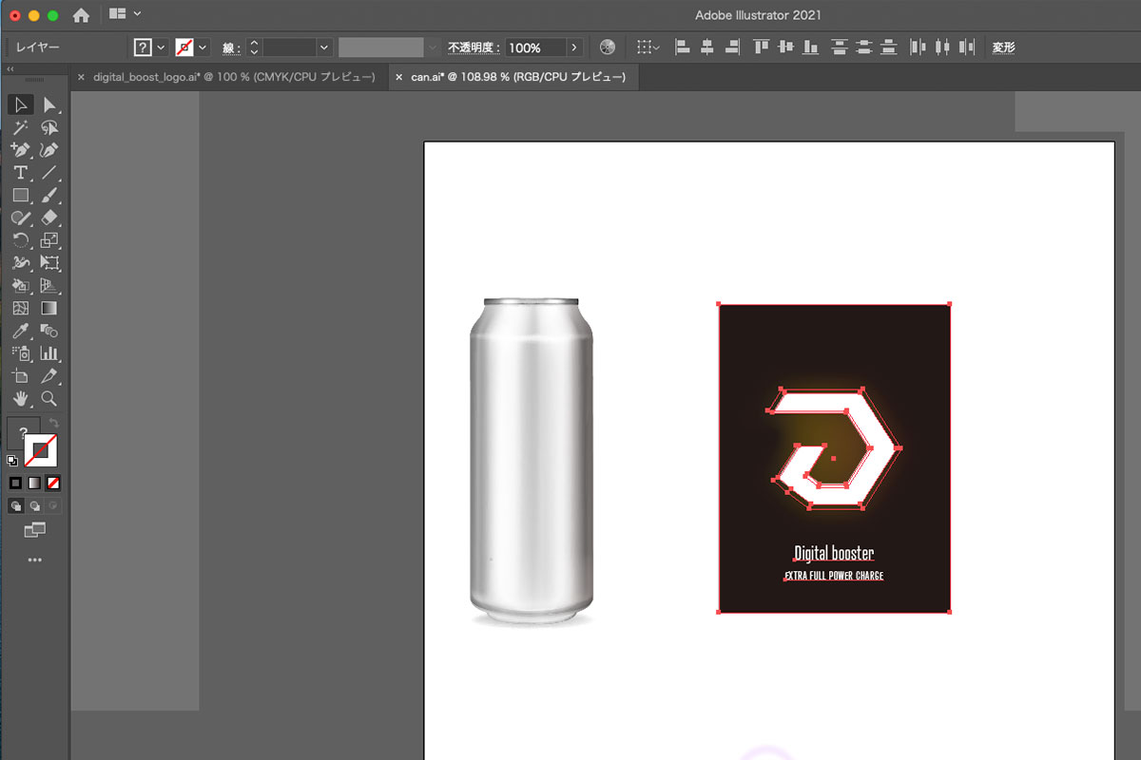Click the 変形 (Transform) link
Image resolution: width=1141 pixels, height=760 pixels.
click(1004, 47)
